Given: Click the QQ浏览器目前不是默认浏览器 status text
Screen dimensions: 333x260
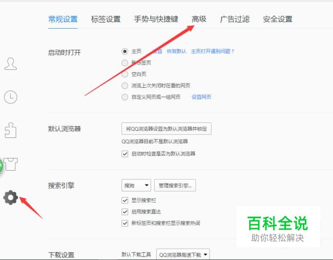Looking at the screenshot, I should pyautogui.click(x=155, y=142).
